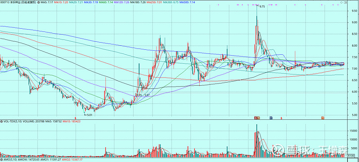Open the VOL-TDX indicator dropdown circle
359x162 pixels.
1,121
